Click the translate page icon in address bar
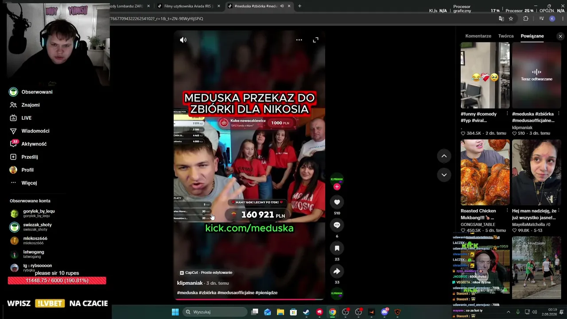Screen dimensions: 567x319 [x=501, y=19]
